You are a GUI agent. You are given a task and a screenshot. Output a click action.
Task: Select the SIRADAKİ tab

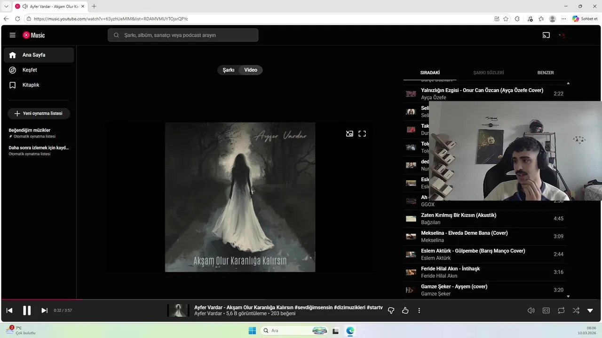(x=430, y=73)
